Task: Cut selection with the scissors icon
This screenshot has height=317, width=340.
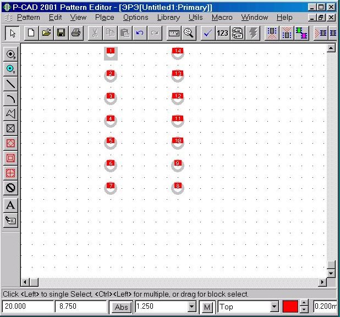Action: tap(95, 33)
